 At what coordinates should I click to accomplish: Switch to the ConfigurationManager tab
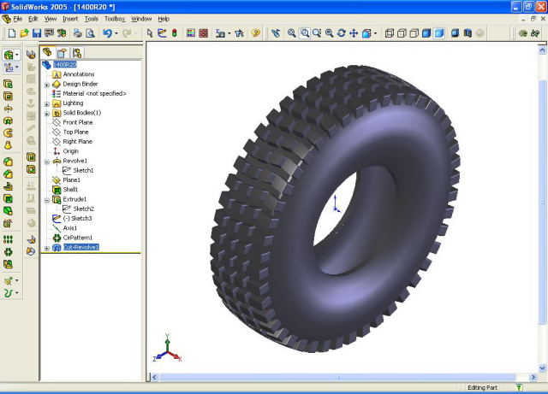point(76,53)
